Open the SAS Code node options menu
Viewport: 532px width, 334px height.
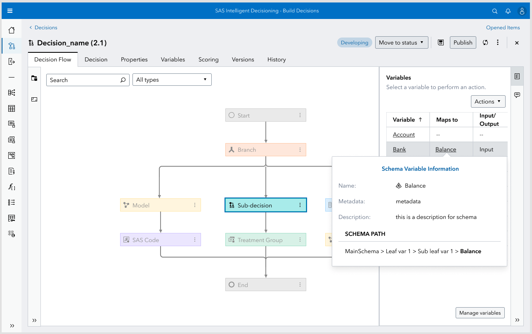[195, 240]
